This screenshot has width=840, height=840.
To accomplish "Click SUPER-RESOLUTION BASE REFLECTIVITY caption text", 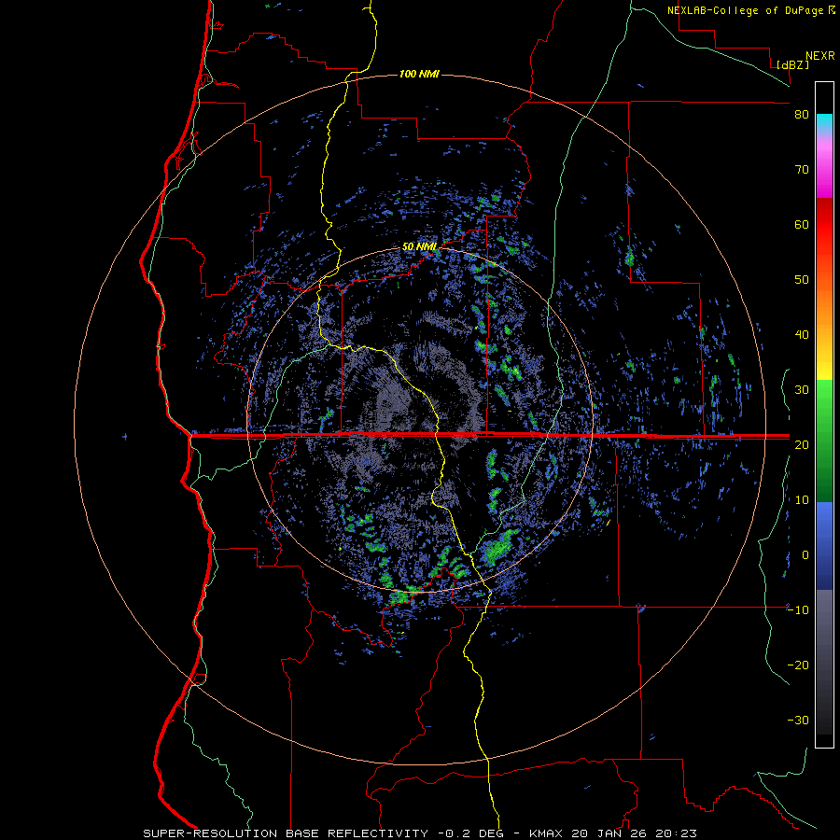I will [x=286, y=833].
